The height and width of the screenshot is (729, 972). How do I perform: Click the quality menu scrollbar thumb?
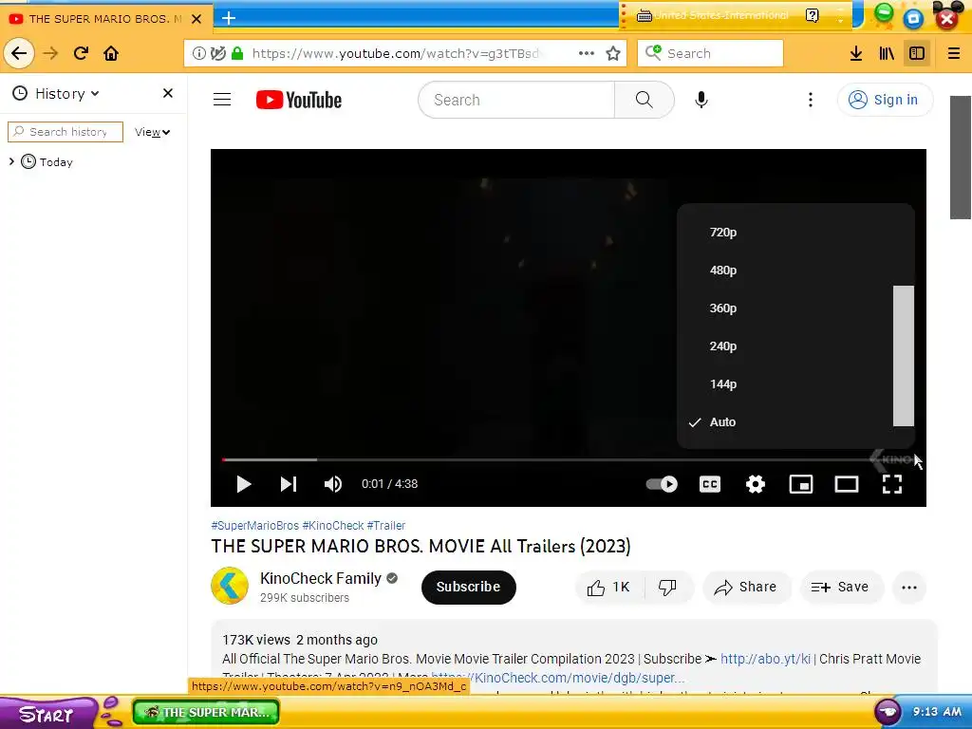pyautogui.click(x=904, y=356)
